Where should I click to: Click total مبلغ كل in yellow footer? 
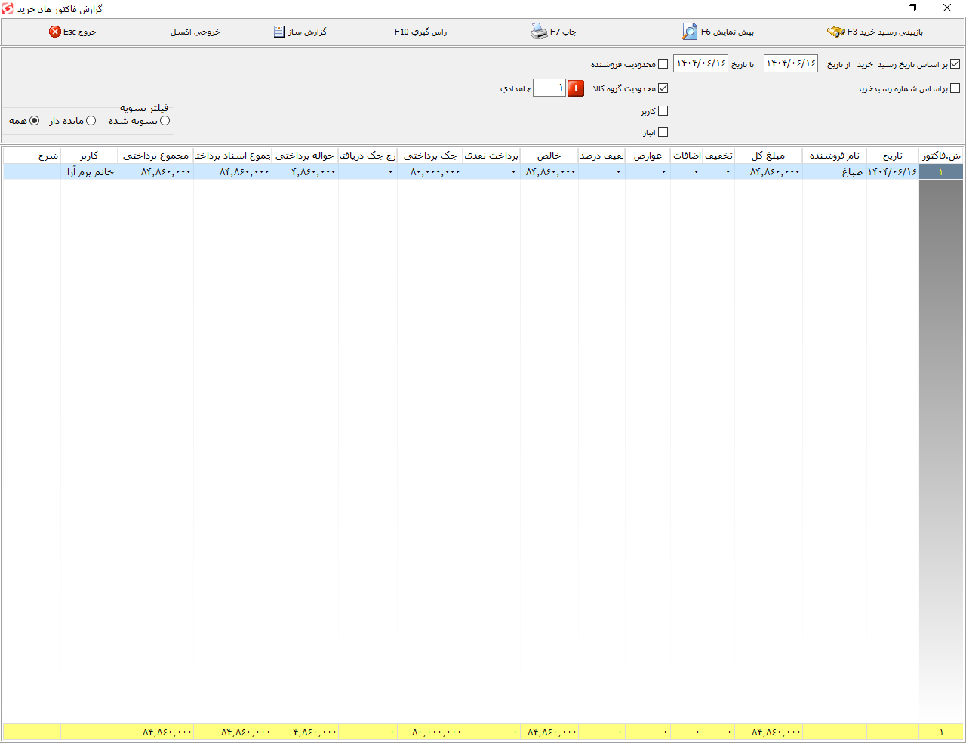point(768,732)
